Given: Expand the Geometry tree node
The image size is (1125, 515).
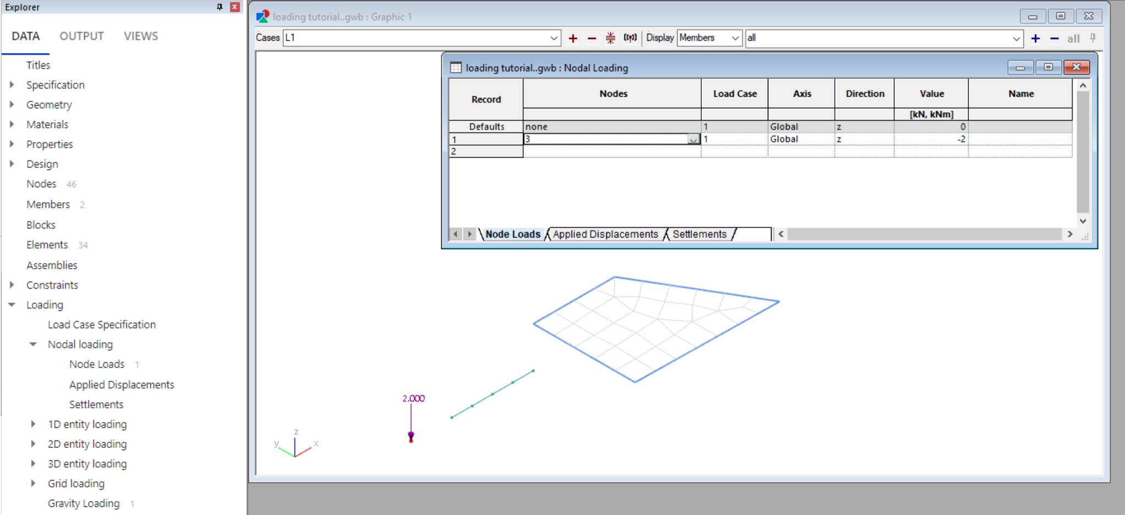Looking at the screenshot, I should pos(12,104).
